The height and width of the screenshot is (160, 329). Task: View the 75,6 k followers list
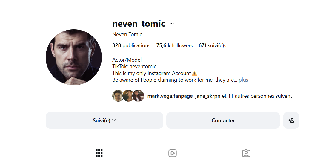174,45
